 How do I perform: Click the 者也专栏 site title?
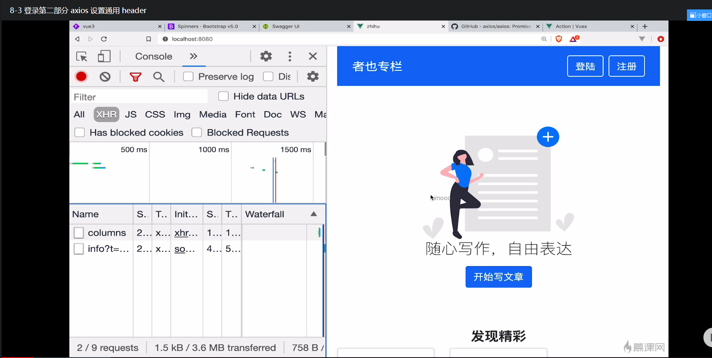coord(377,66)
